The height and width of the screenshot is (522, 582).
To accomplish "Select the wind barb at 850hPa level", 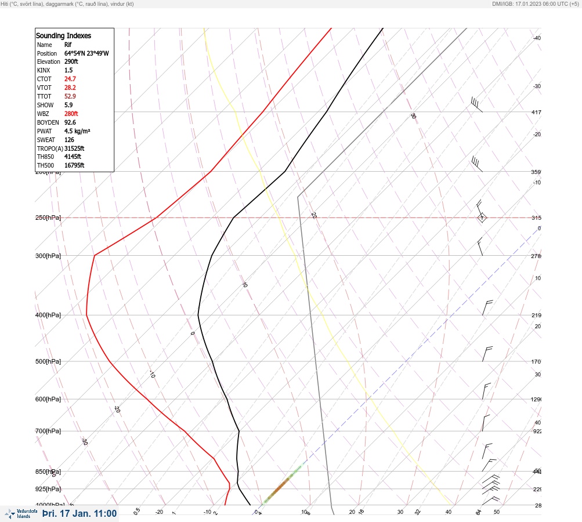I will [489, 465].
